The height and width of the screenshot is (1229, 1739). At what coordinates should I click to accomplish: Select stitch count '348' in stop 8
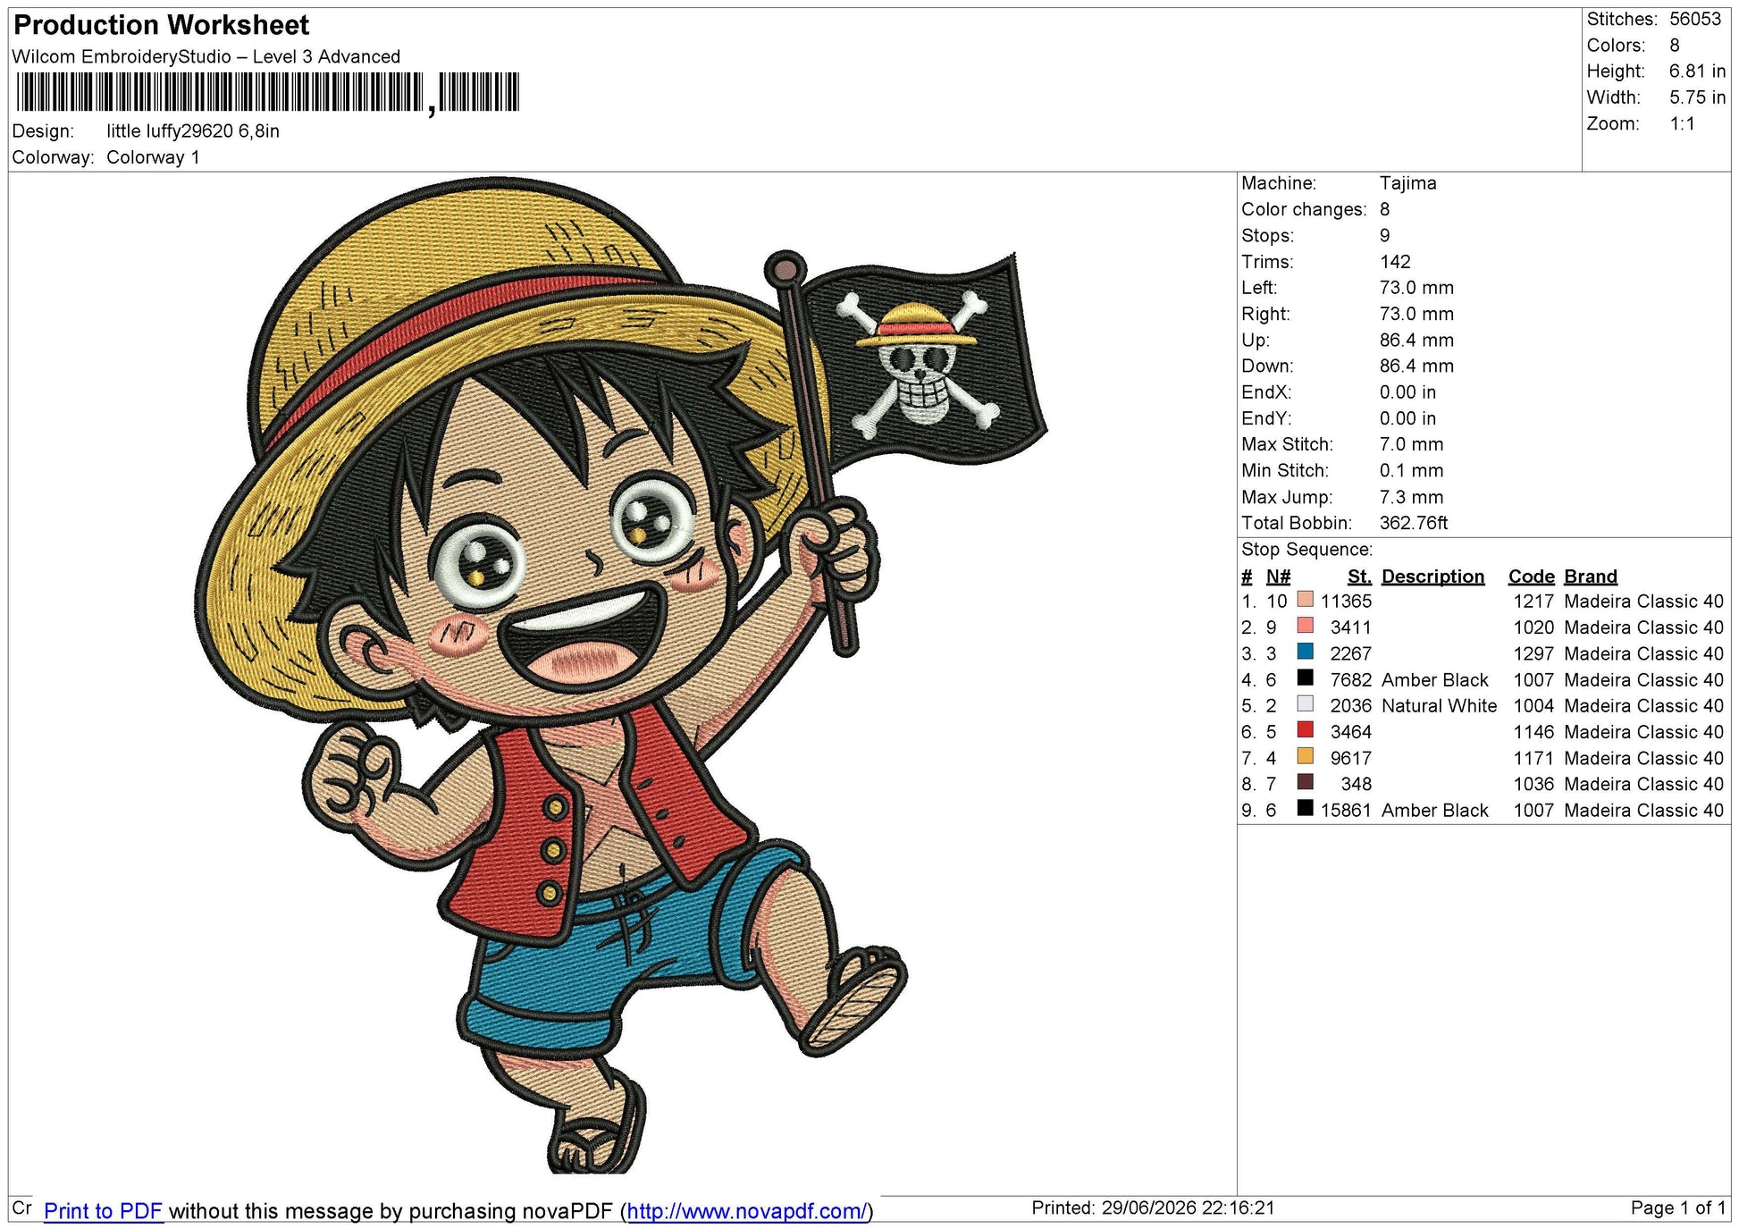1356,784
